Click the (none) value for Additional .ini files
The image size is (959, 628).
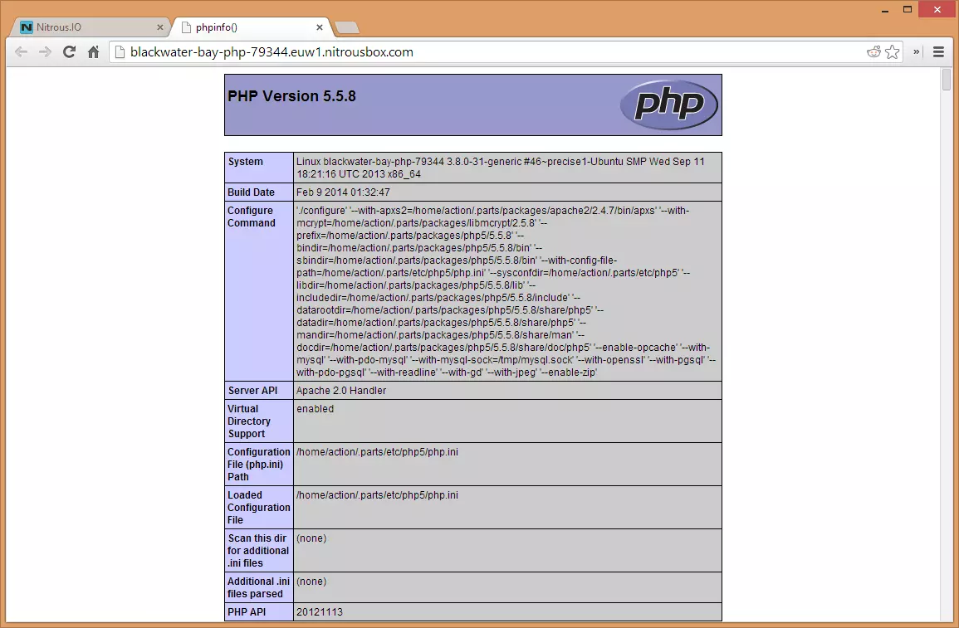[311, 581]
